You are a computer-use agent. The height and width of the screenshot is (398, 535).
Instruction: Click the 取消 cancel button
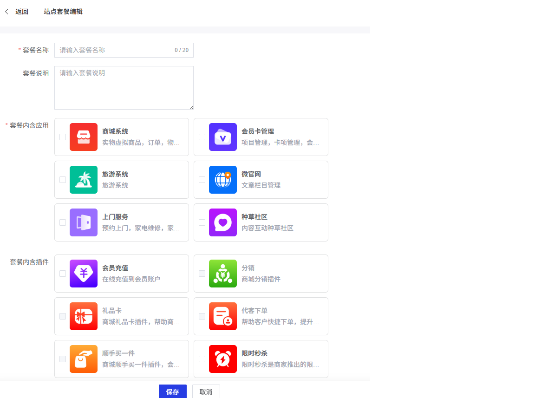(206, 391)
